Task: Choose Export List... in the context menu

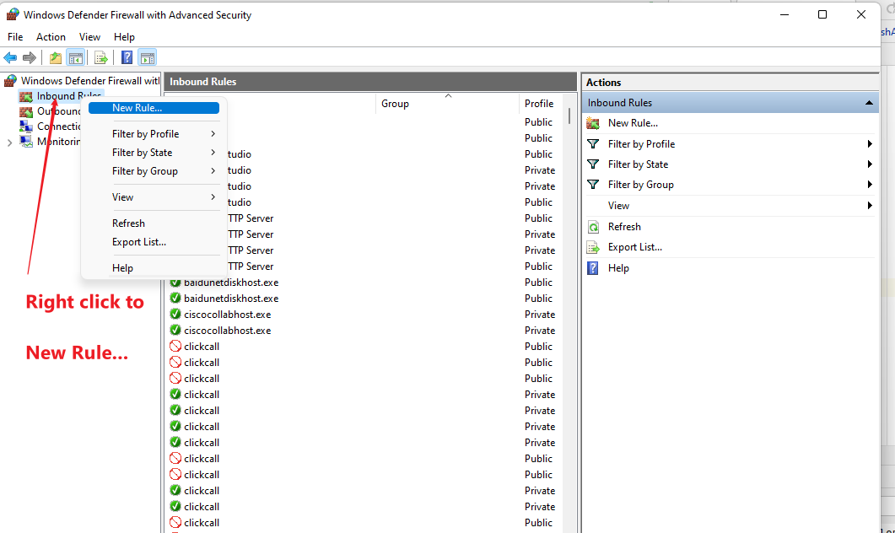Action: [154, 242]
